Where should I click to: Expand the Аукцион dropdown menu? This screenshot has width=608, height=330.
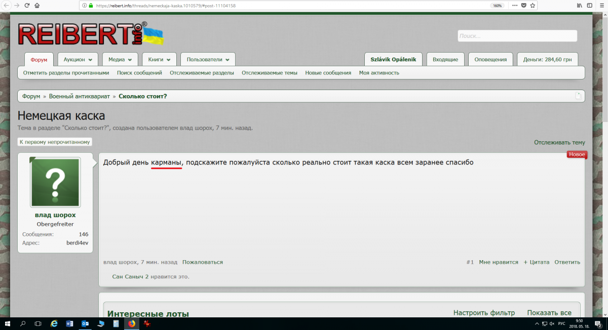tap(78, 59)
